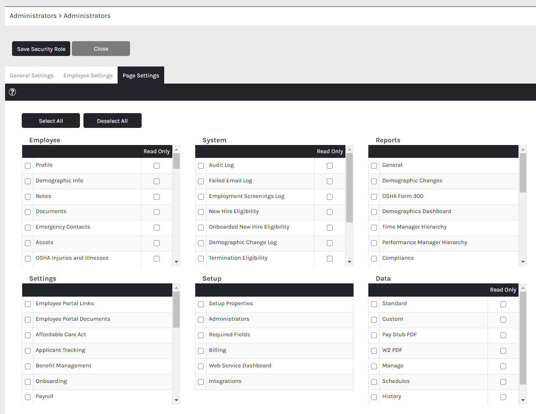Click the Settings list scroll up arrow
This screenshot has height=414, width=536.
click(x=177, y=288)
